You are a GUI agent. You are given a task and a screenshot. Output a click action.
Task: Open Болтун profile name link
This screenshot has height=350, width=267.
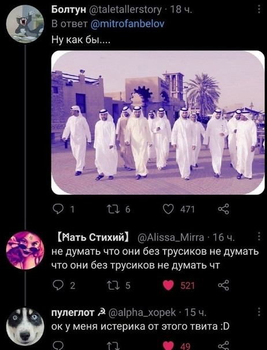[x=69, y=9]
